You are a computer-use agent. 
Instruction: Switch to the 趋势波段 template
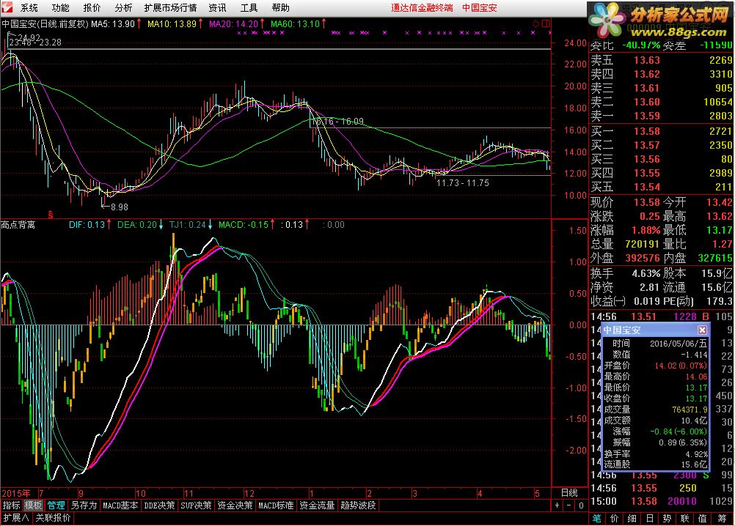click(x=358, y=505)
